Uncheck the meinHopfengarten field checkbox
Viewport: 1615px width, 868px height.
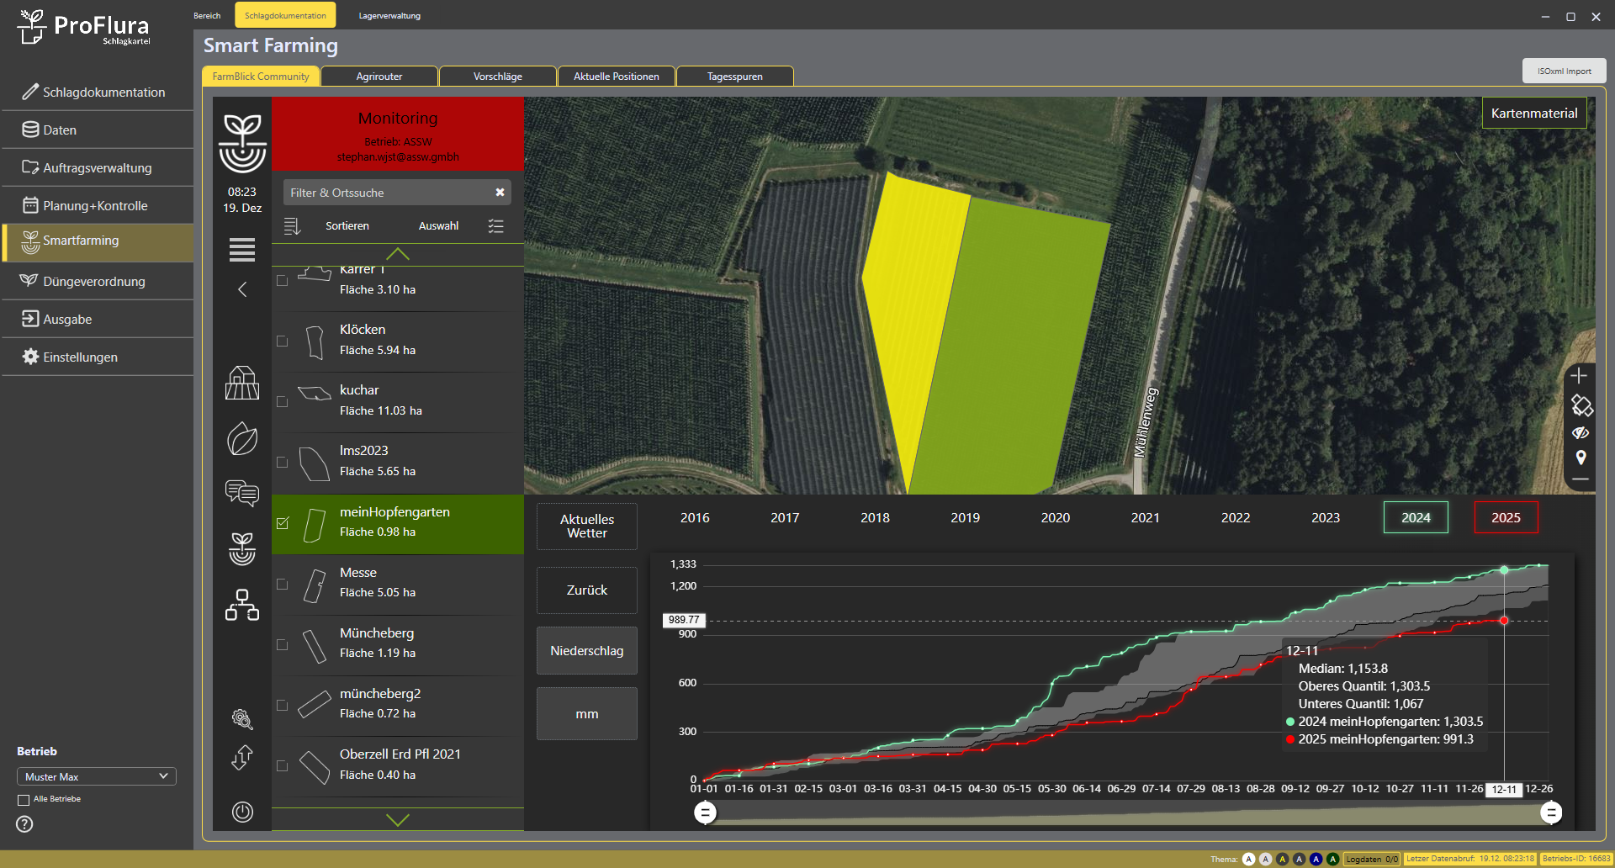click(x=283, y=523)
